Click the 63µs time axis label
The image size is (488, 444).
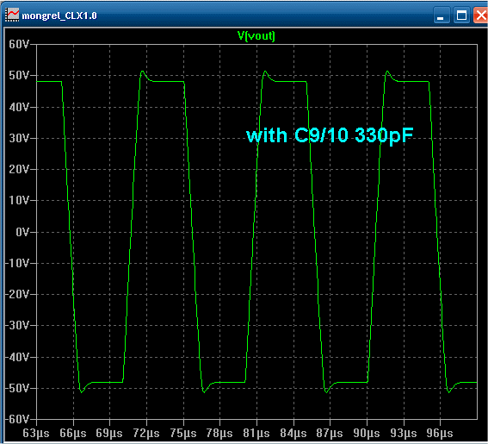pyautogui.click(x=36, y=434)
